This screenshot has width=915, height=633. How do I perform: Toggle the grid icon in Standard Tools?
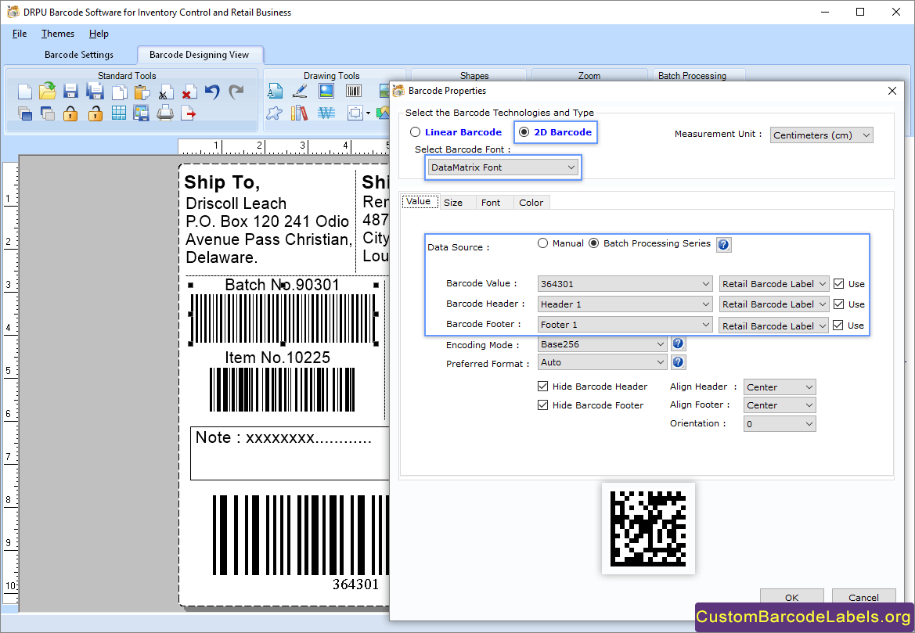tap(118, 113)
